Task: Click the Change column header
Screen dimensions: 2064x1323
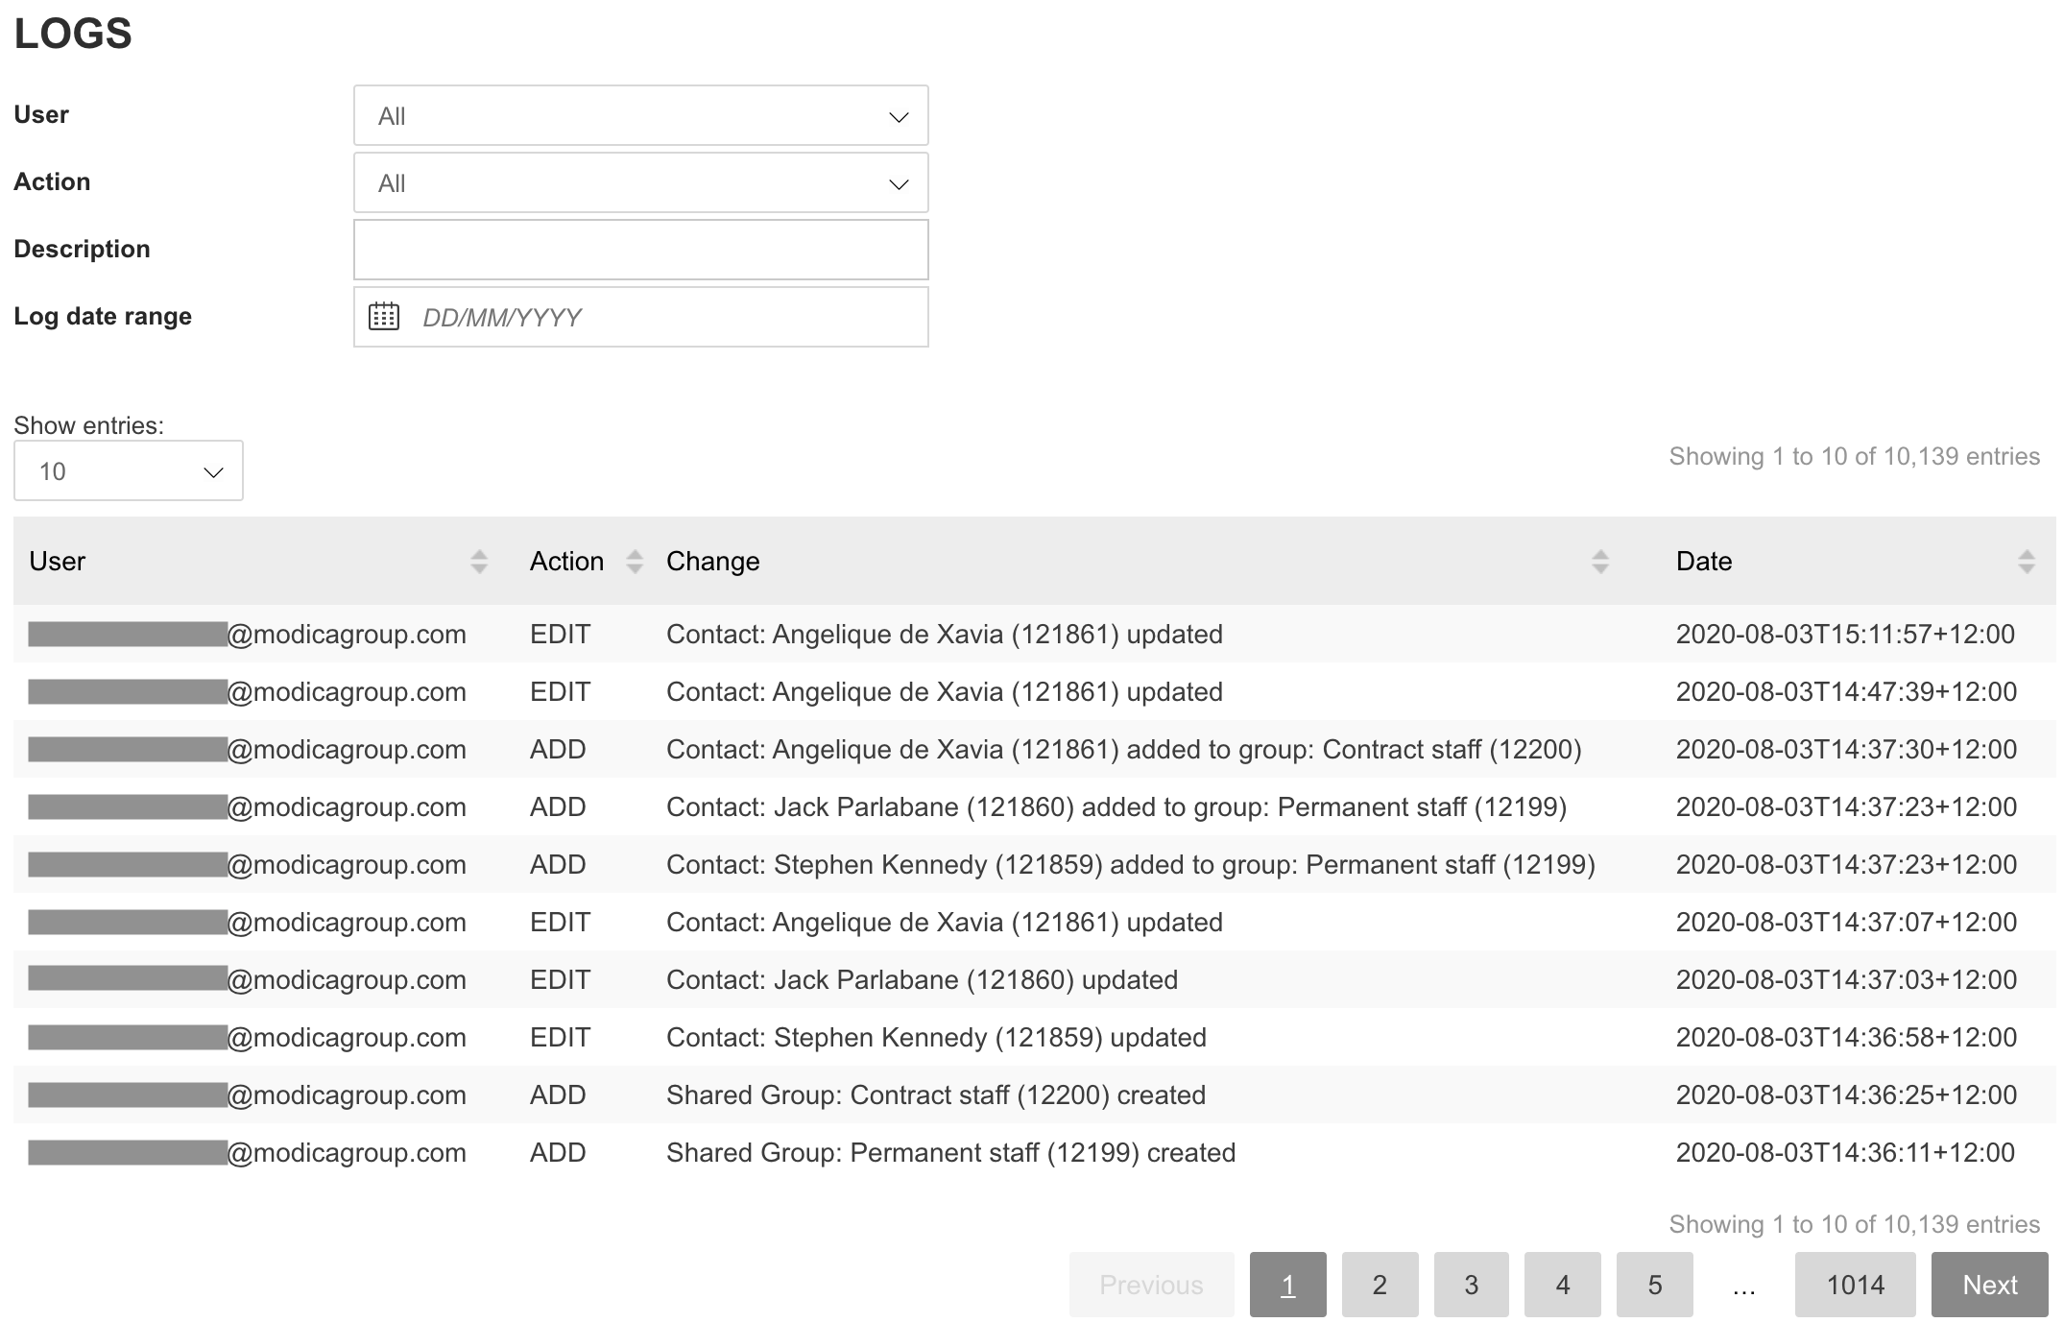Action: pyautogui.click(x=713, y=562)
